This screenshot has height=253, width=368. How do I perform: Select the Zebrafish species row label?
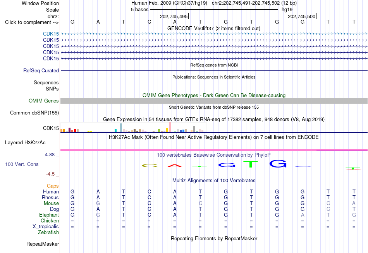coord(48,232)
